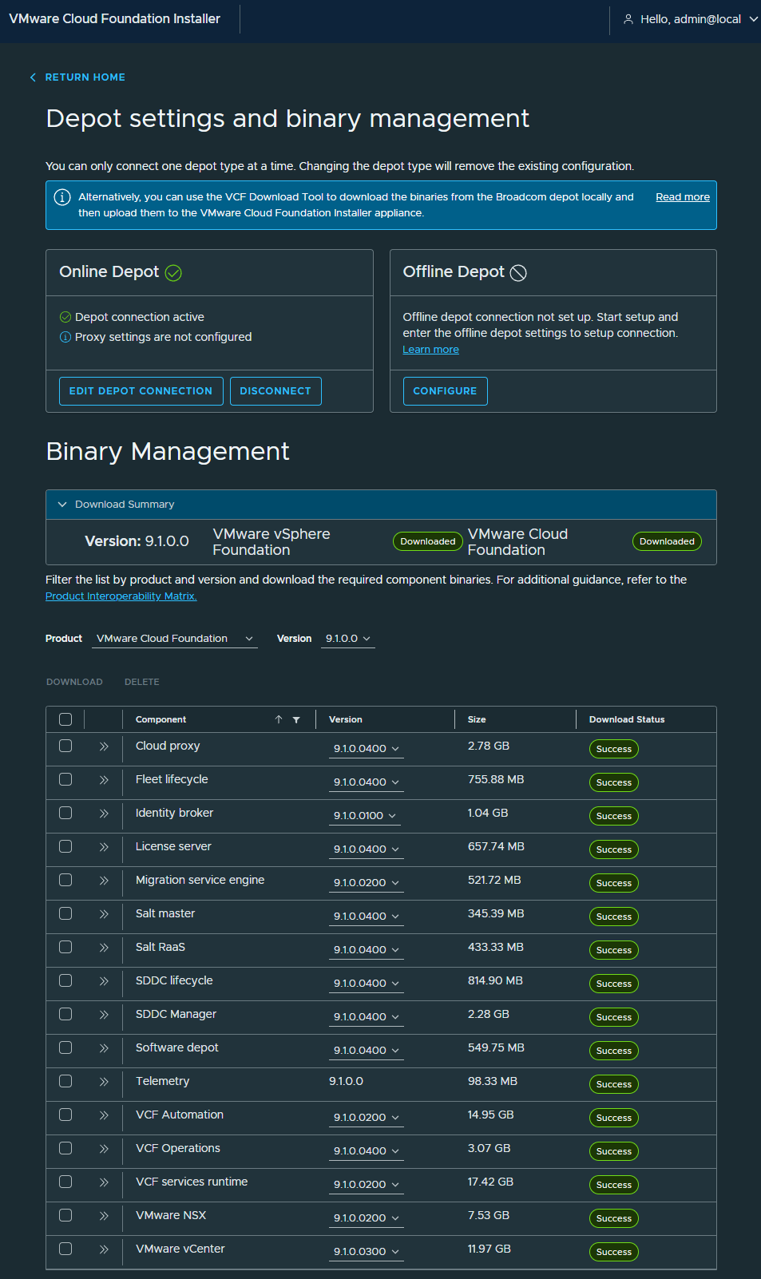Go back via Return Home
The height and width of the screenshot is (1279, 761).
coord(77,77)
